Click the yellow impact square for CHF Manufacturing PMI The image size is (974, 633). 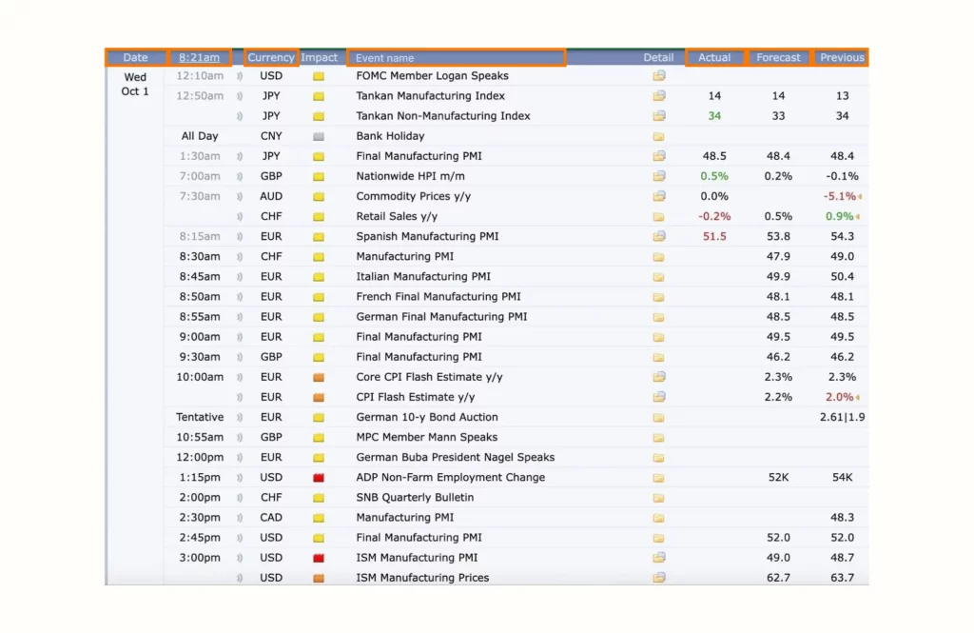click(320, 256)
